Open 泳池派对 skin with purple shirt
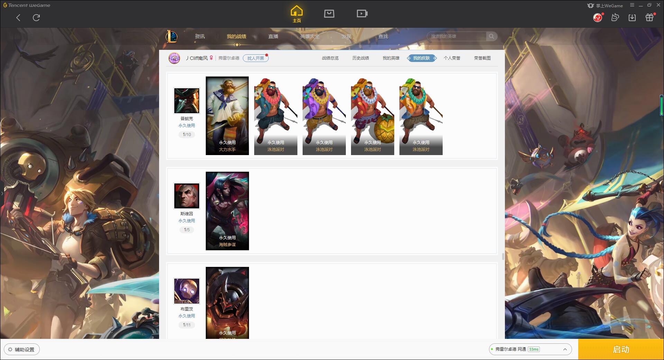 (324, 116)
